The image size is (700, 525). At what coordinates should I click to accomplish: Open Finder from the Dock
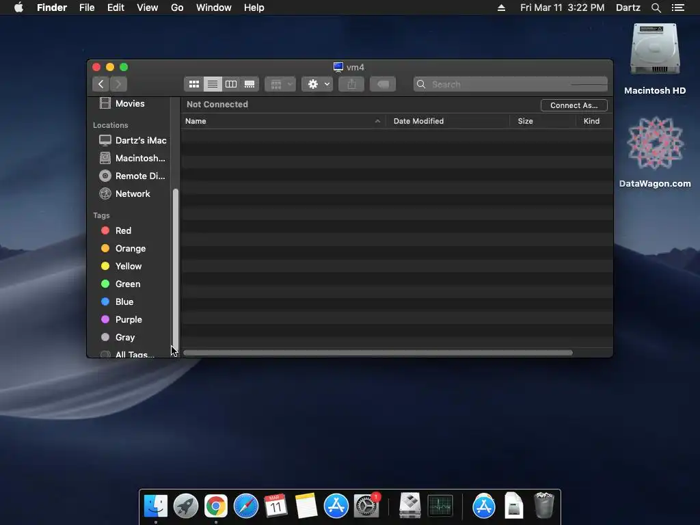(156, 506)
